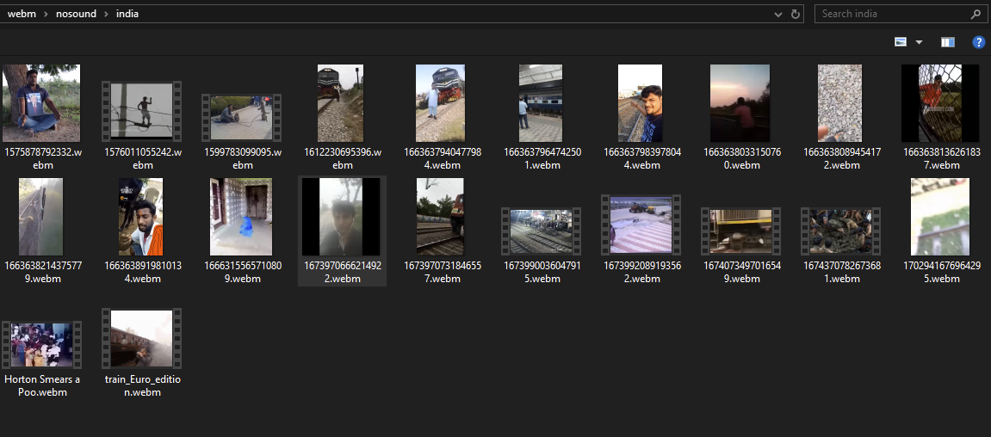991x437 pixels.
Task: Select thumbnail of 1575878792332.webm
Action: 41,103
